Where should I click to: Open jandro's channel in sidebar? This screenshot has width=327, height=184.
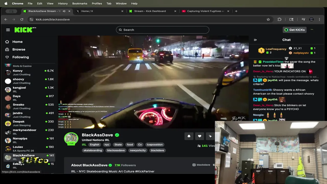[30, 115]
